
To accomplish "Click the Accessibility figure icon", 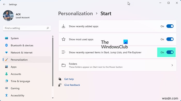I will coord(6,95).
